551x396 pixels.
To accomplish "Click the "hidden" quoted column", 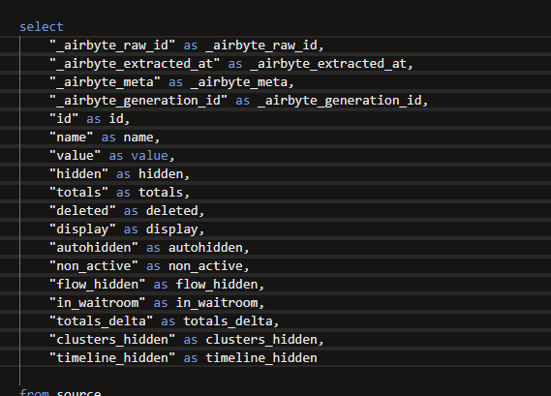I will (78, 174).
